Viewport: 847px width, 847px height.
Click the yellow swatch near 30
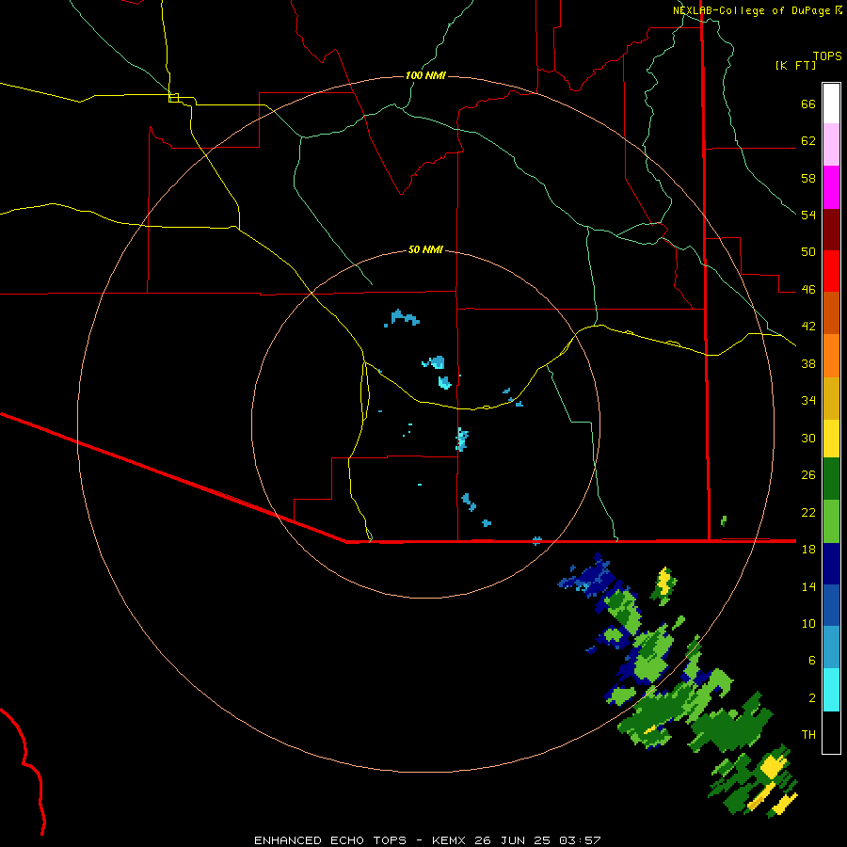[831, 439]
